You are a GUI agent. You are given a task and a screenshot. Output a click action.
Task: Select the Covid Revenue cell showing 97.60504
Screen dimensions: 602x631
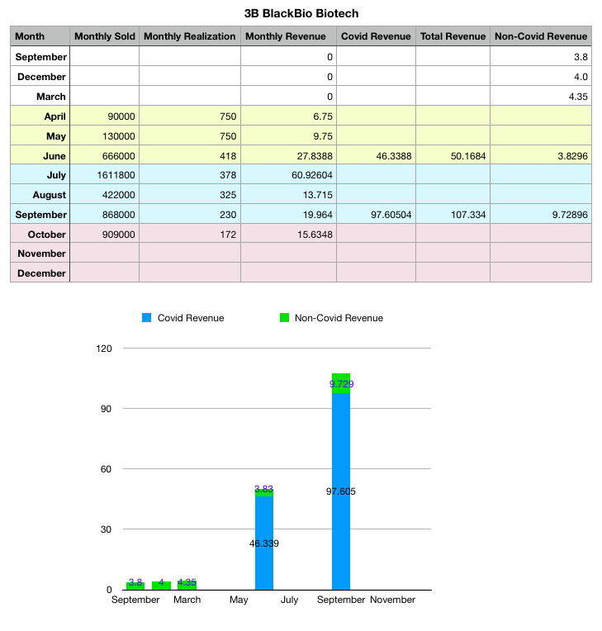click(376, 214)
